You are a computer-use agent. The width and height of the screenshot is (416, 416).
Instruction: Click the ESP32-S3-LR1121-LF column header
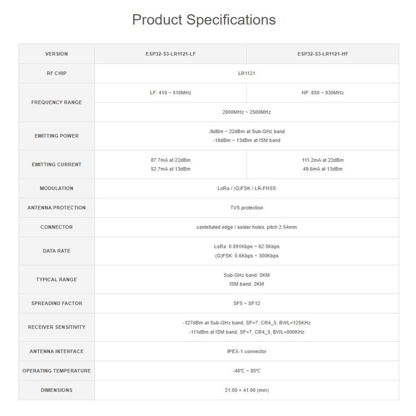[x=171, y=54]
